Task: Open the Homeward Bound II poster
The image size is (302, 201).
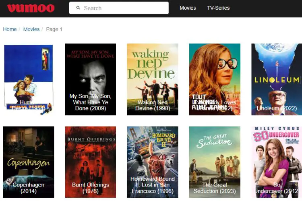Action: [153, 162]
